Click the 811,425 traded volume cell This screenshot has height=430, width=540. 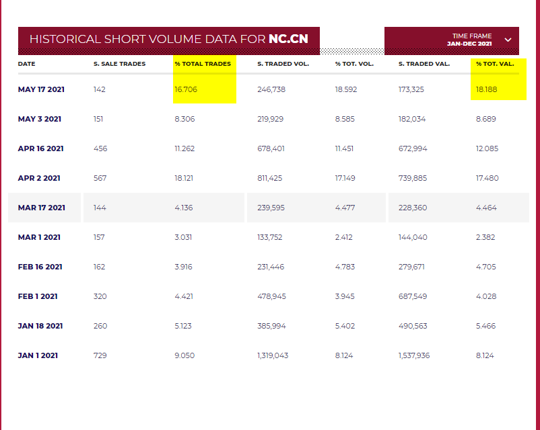(269, 178)
